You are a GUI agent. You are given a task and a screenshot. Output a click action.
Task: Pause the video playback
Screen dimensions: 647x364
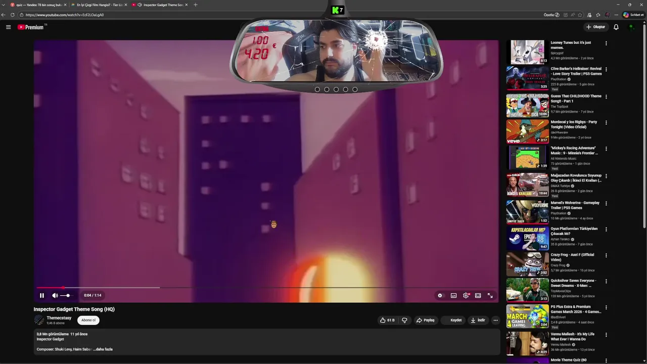point(42,295)
